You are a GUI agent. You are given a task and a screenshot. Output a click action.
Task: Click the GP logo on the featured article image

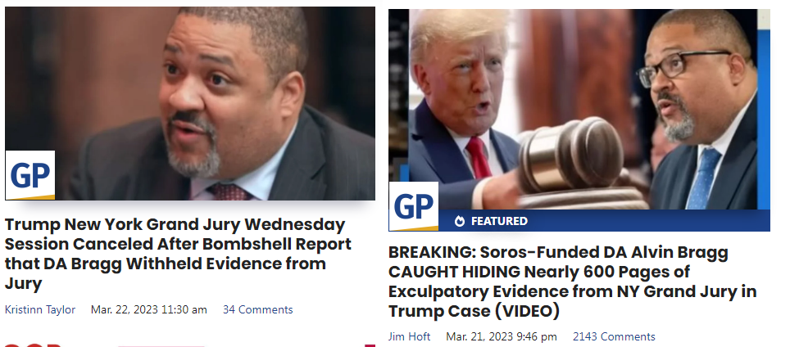coord(414,206)
